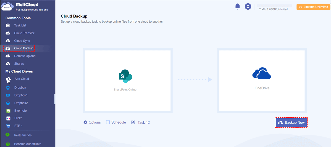Click the sidebar scrollbar handle
Image resolution: width=331 pixels, height=147 pixels.
pyautogui.click(x=54, y=99)
